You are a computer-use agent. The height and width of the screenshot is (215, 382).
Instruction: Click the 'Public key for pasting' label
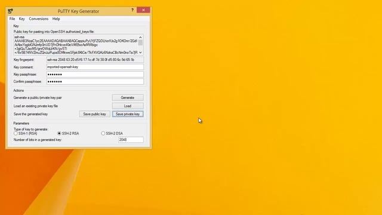coord(54,32)
